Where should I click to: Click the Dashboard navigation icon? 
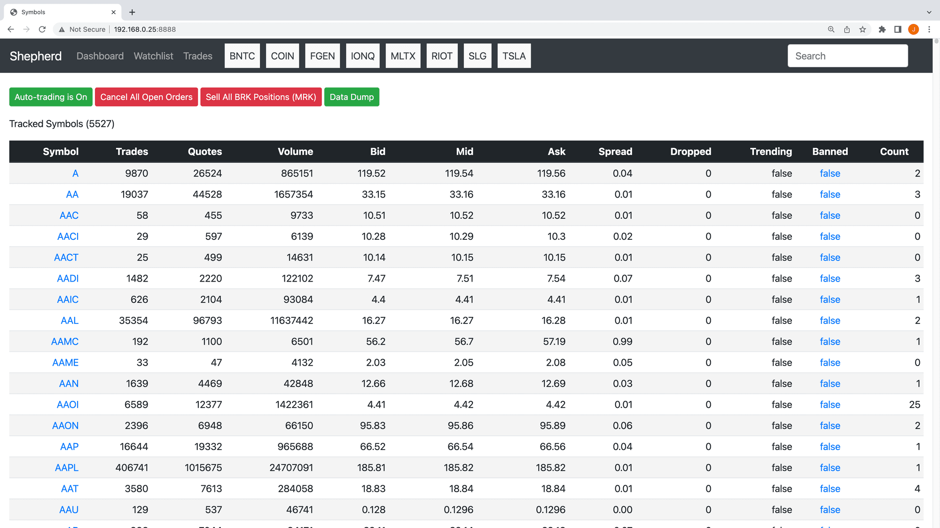(100, 55)
